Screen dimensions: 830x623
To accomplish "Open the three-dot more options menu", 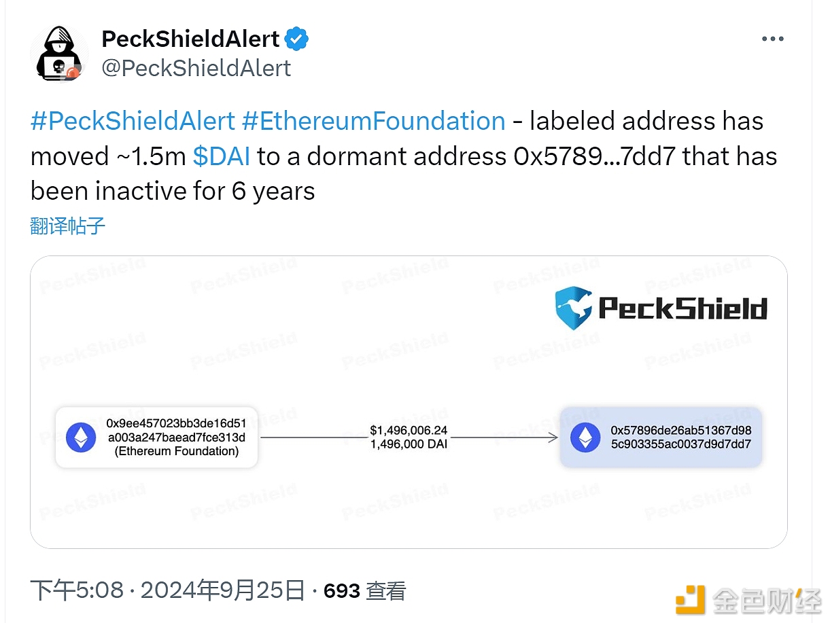I will click(773, 39).
